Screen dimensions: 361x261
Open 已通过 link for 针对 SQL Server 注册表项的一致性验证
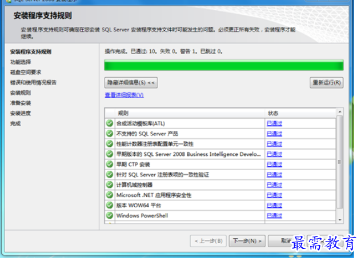[274, 175]
